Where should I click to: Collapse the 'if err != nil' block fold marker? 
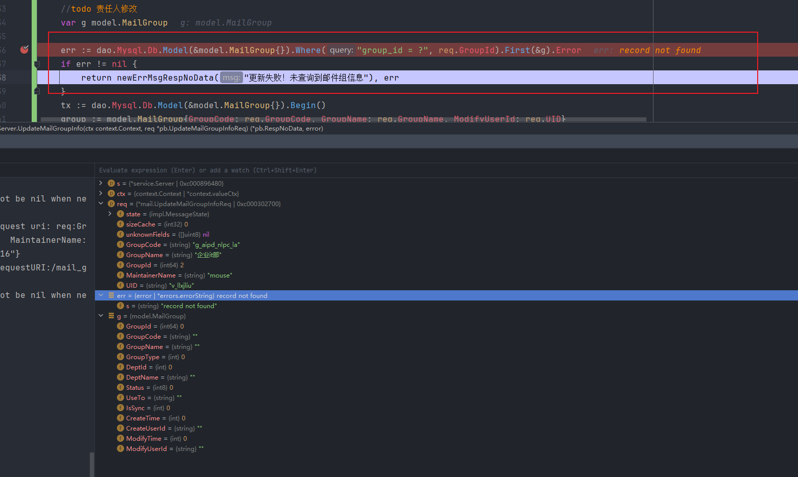(x=37, y=64)
